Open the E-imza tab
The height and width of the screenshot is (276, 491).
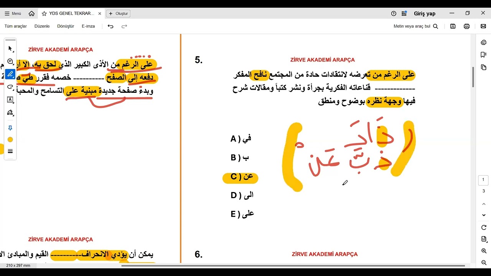tap(88, 26)
